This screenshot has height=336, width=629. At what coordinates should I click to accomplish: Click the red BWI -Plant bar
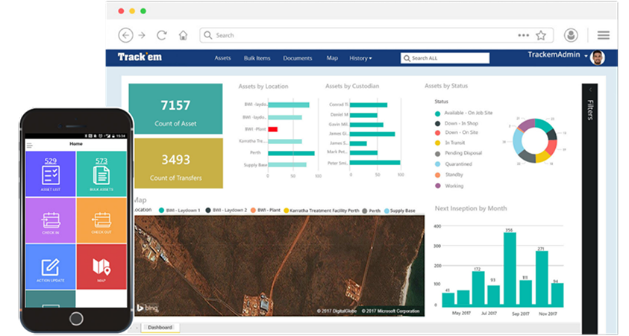click(273, 129)
